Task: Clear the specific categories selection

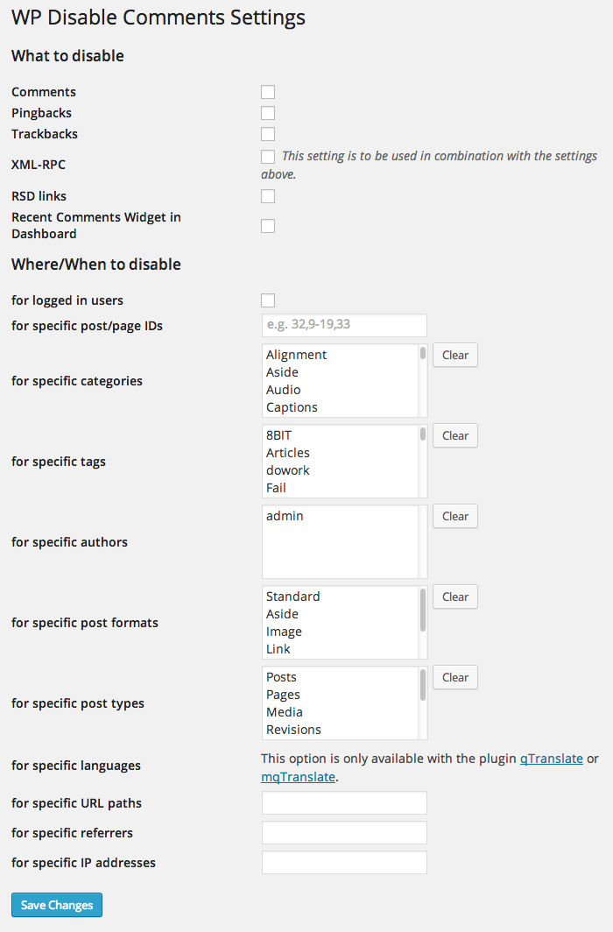Action: click(454, 355)
